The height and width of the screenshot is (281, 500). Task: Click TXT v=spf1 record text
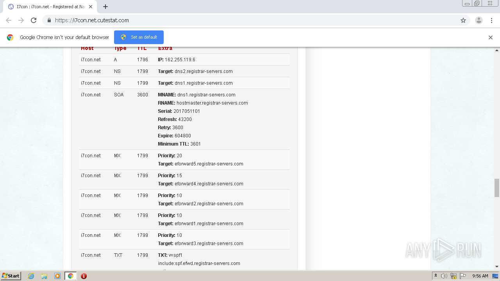170,255
